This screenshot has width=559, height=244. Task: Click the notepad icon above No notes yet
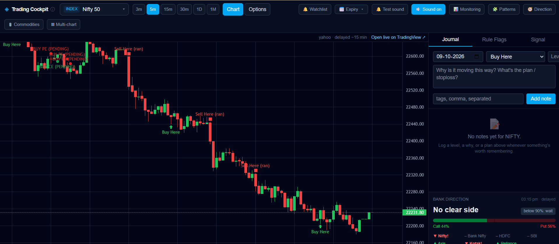[x=494, y=124]
